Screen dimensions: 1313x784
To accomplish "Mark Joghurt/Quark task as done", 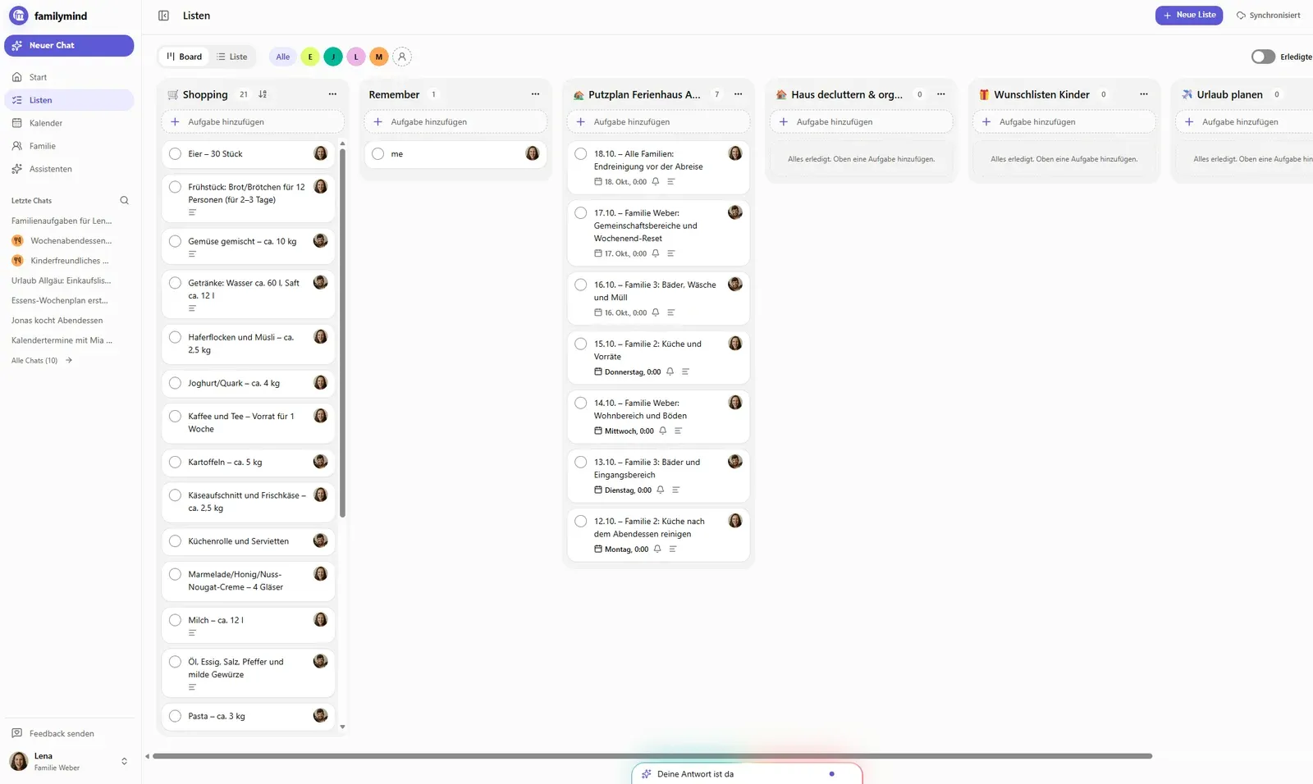I will 175,383.
